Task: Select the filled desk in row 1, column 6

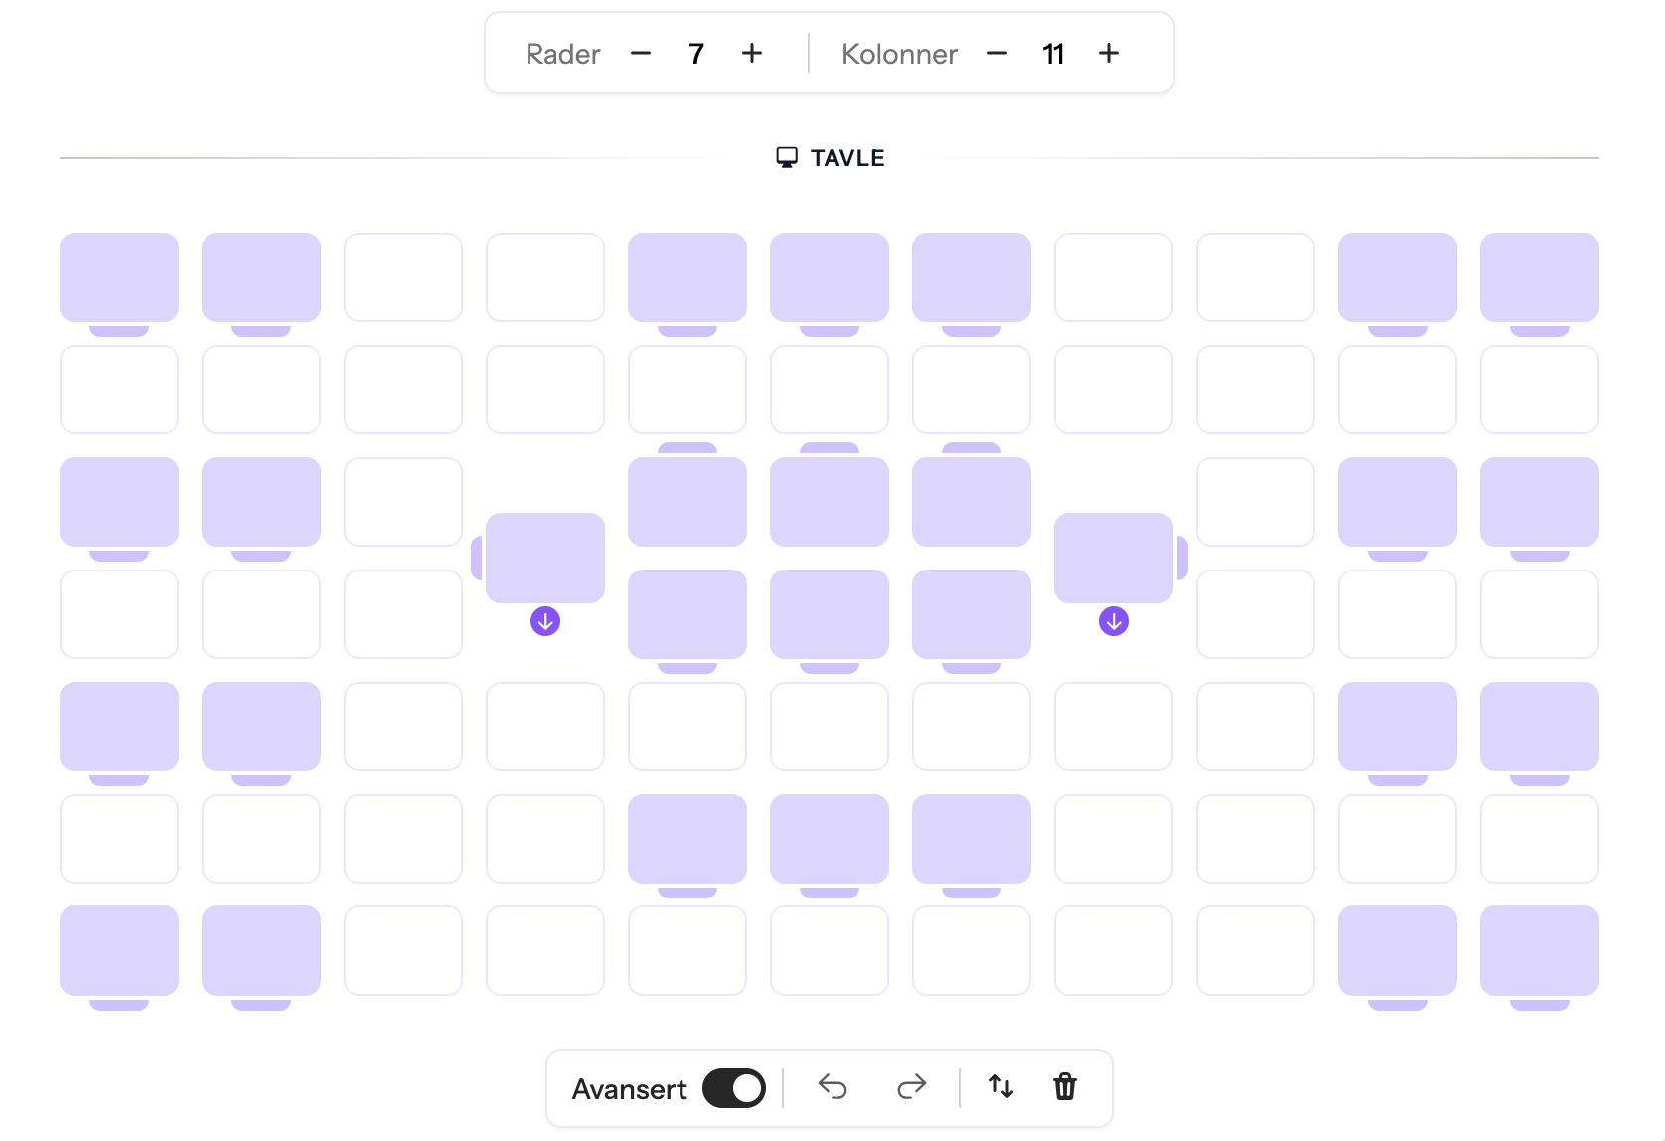Action: click(830, 277)
